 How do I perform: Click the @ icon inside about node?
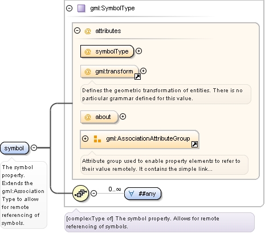tap(88, 117)
